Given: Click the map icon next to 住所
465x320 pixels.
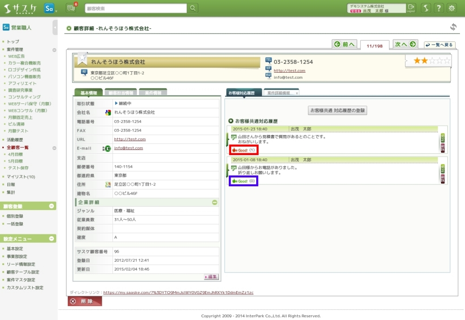Looking at the screenshot, I should [x=108, y=184].
